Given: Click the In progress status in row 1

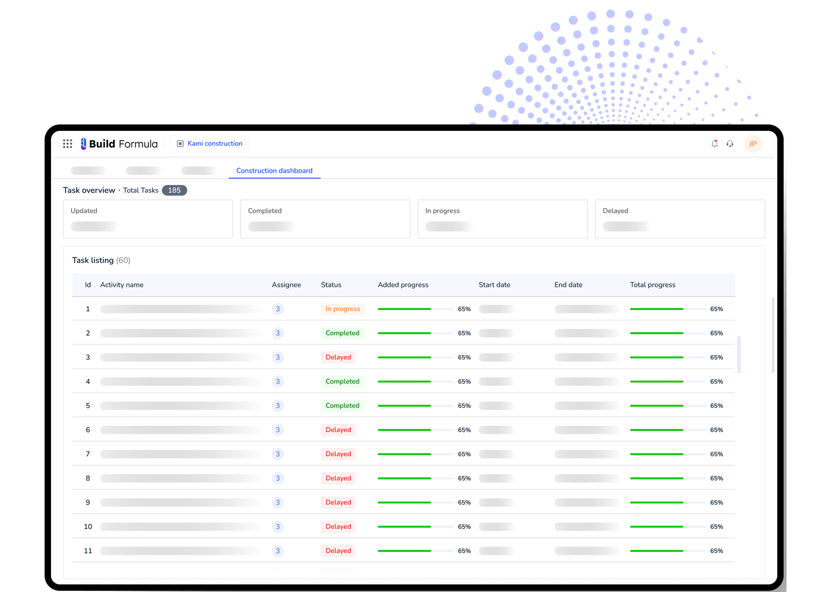Looking at the screenshot, I should pos(343,309).
